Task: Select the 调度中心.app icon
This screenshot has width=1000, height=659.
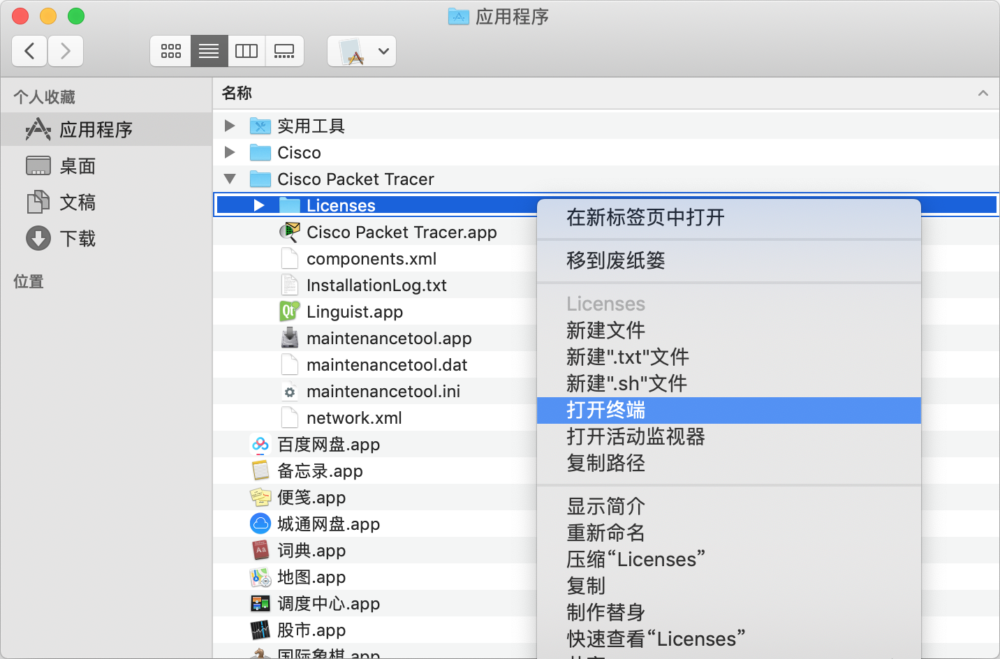Action: pyautogui.click(x=260, y=603)
